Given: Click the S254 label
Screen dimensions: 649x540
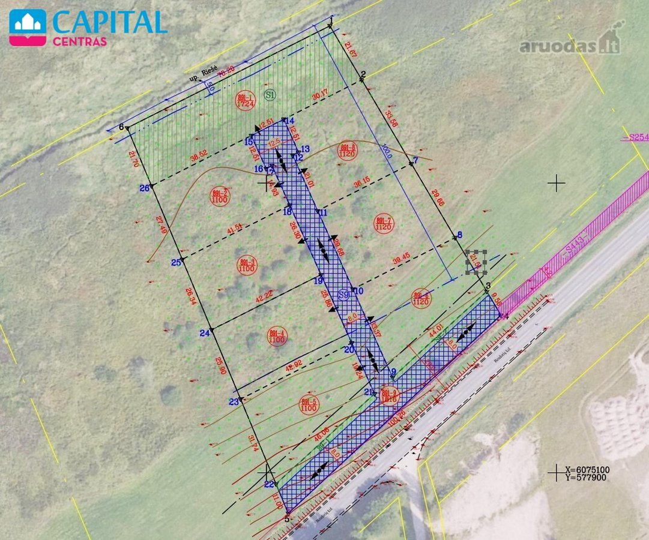Looking at the screenshot, I should (635, 137).
